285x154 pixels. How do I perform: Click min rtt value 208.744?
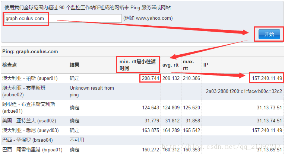tap(151, 78)
